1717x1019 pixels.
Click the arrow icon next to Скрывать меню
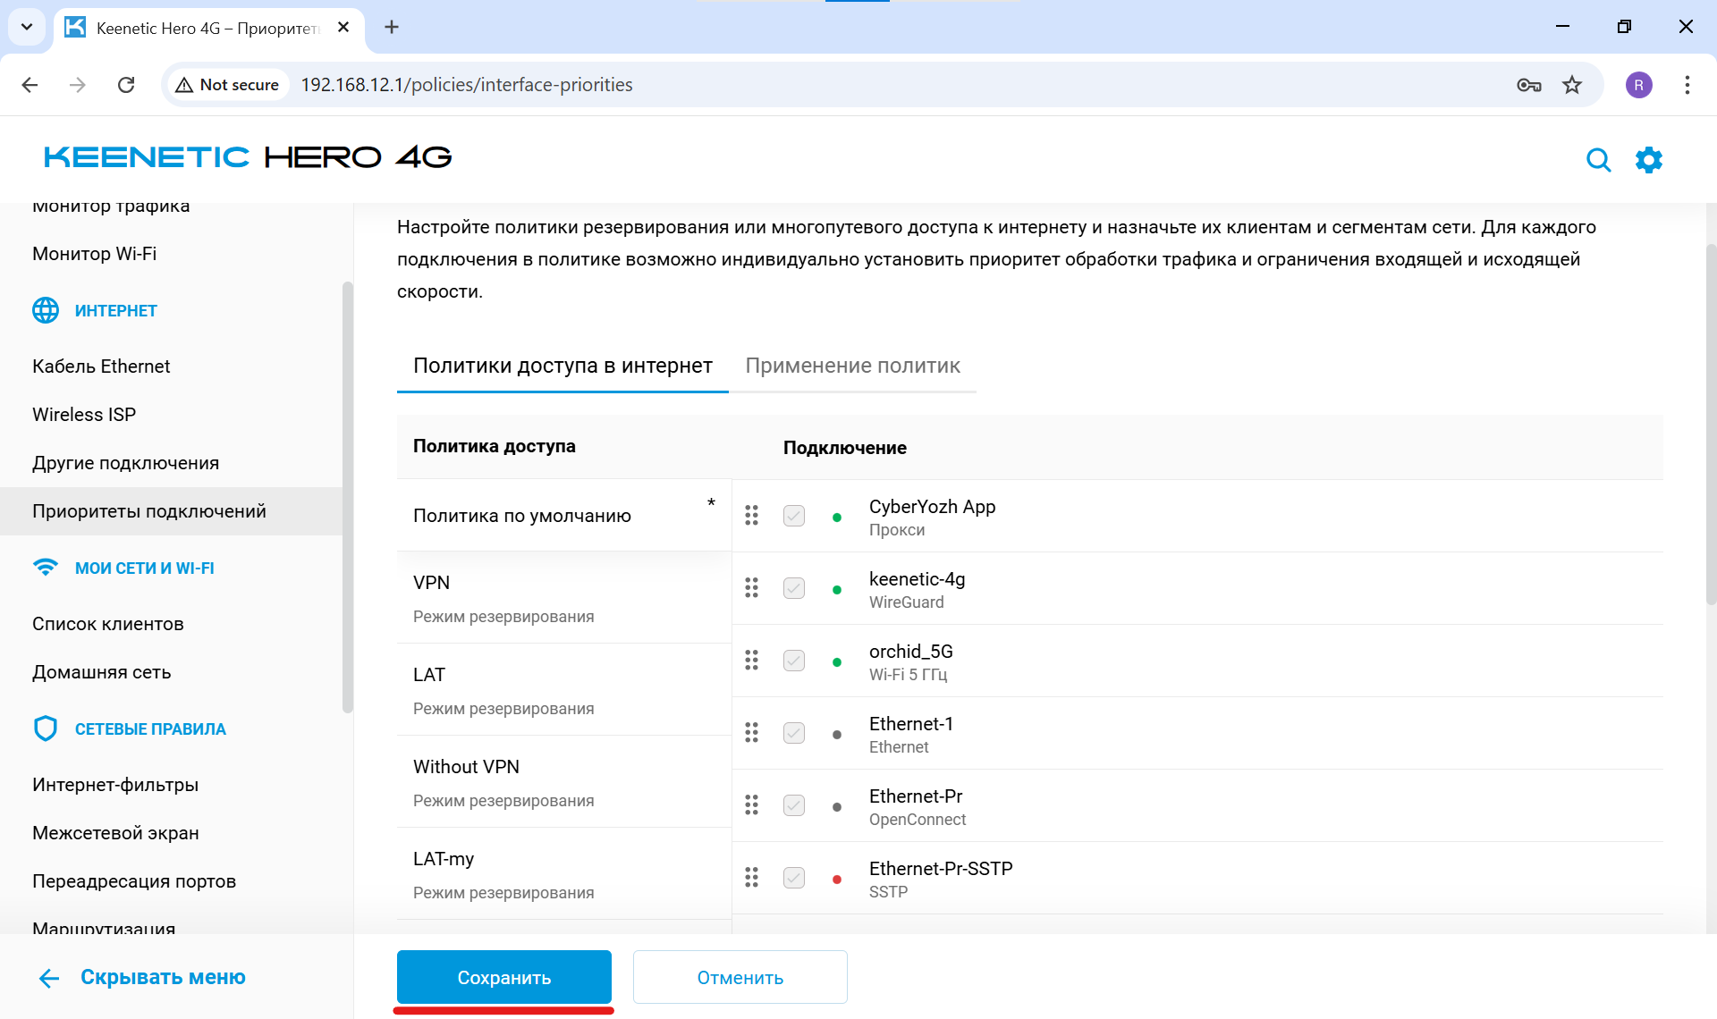pyautogui.click(x=48, y=977)
